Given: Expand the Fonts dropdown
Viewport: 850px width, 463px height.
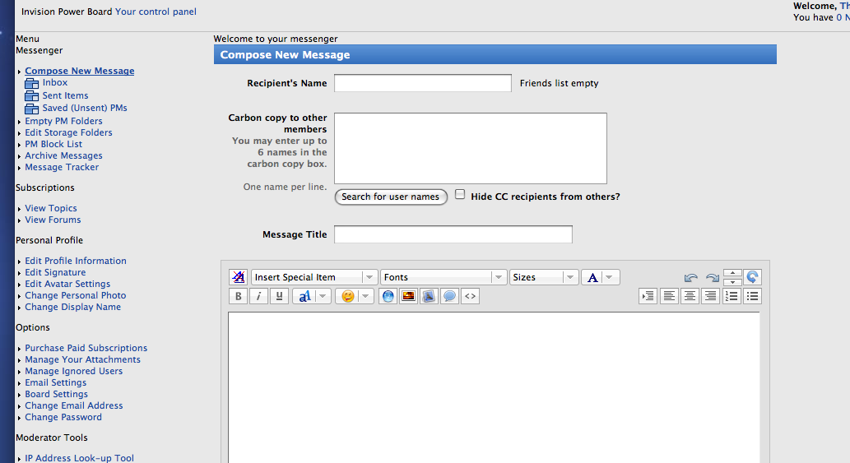Looking at the screenshot, I should 444,277.
